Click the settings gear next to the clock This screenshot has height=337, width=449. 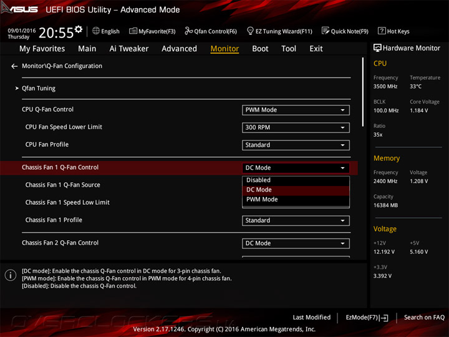tap(79, 29)
